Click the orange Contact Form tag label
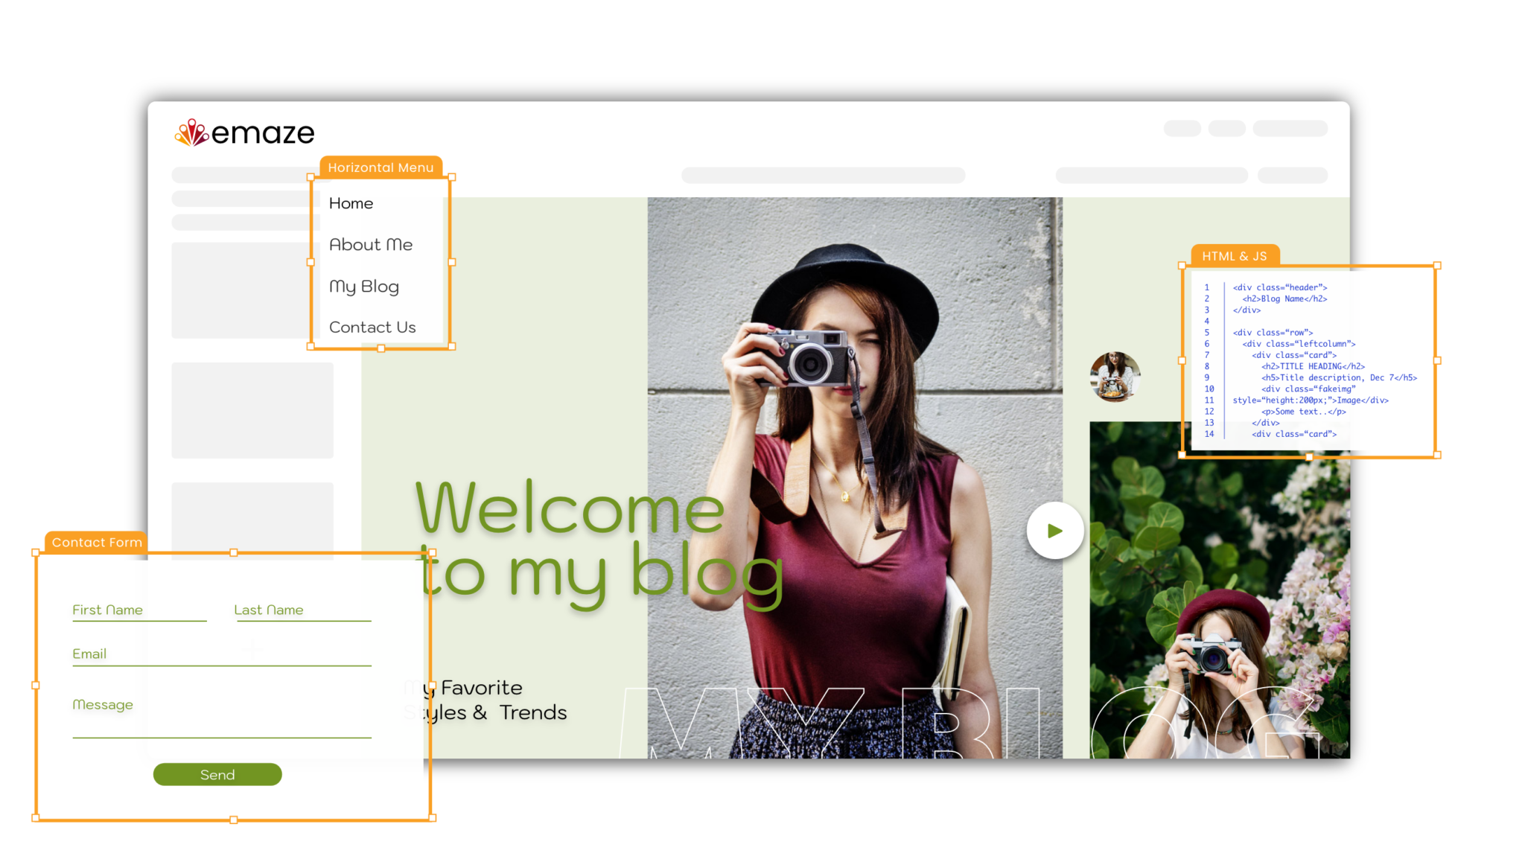This screenshot has width=1525, height=859. pos(96,542)
